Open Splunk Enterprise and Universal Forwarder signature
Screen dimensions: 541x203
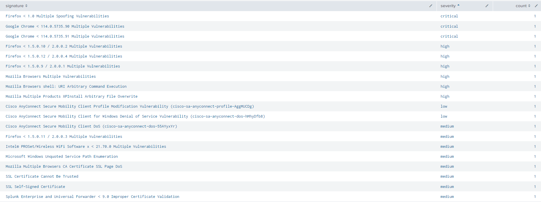pyautogui.click(x=92, y=196)
